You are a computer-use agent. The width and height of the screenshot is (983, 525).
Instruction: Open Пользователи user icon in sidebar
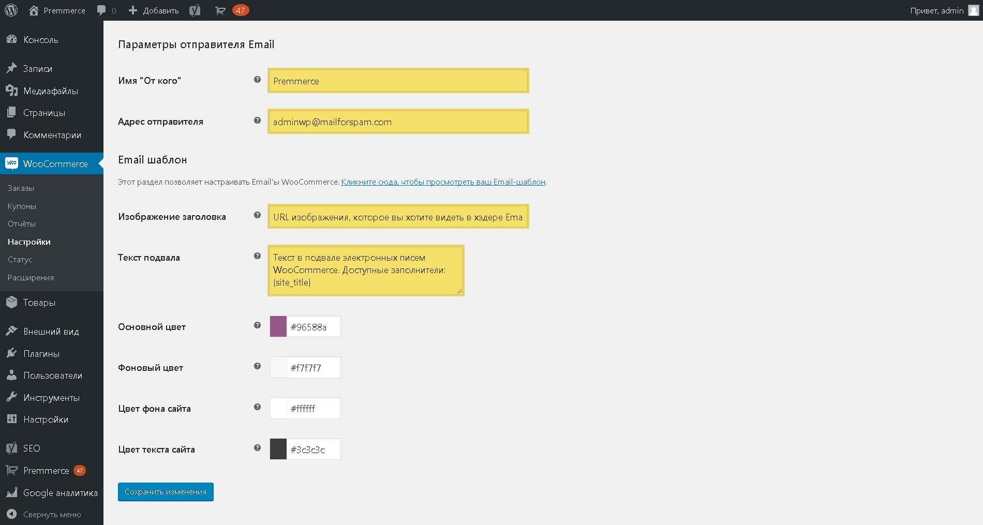coord(11,375)
